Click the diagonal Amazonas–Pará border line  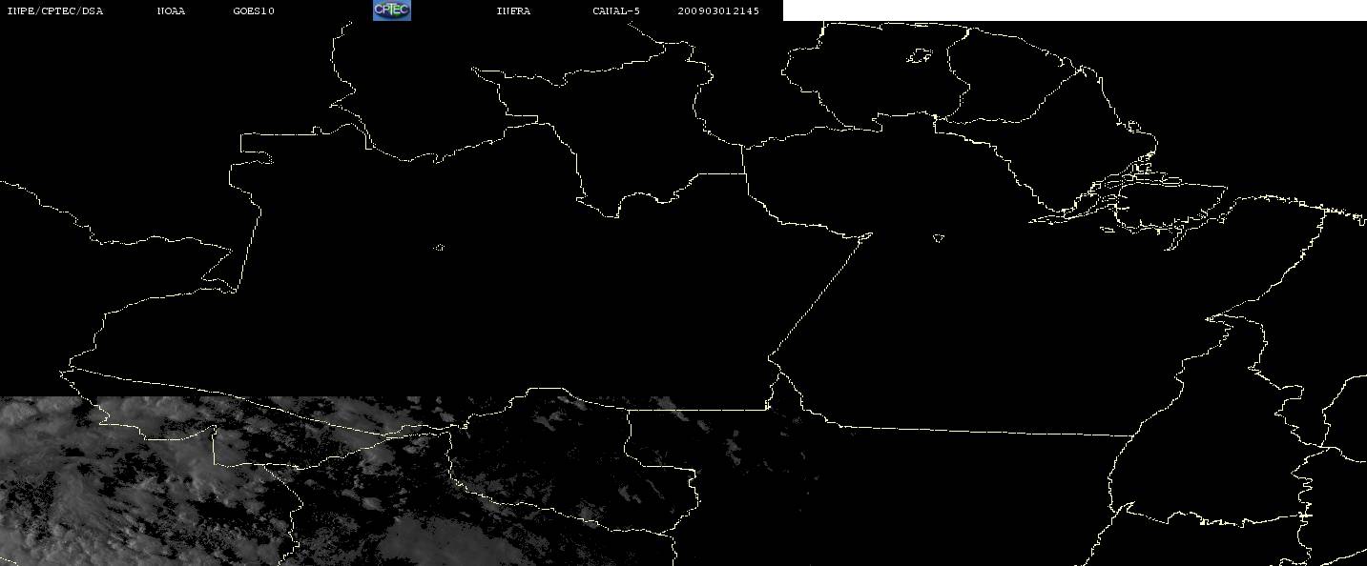point(820,295)
